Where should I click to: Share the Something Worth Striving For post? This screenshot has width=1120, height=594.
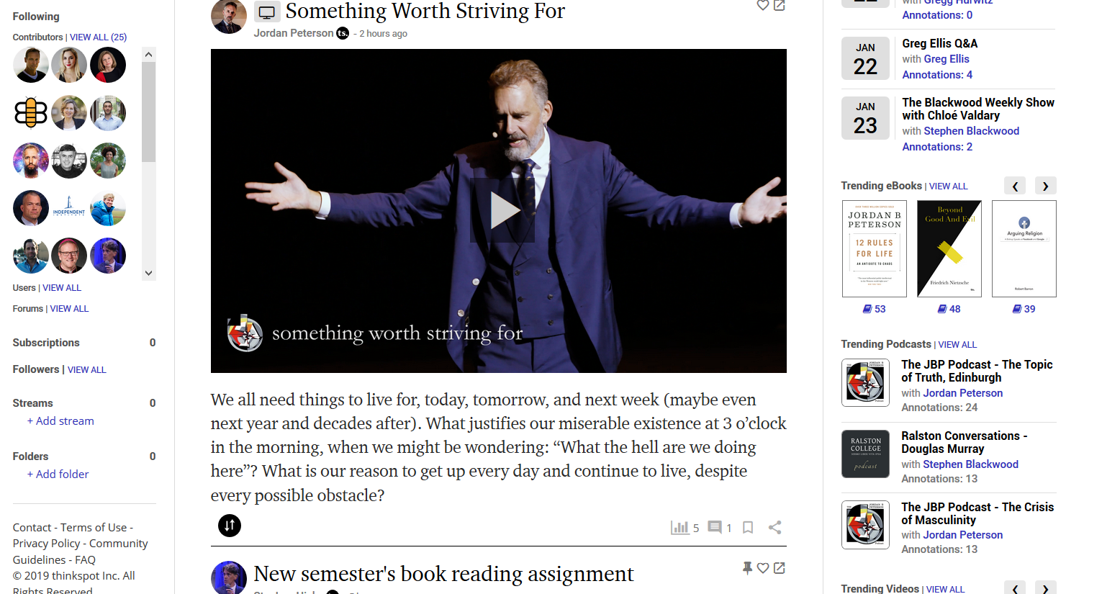tap(774, 528)
